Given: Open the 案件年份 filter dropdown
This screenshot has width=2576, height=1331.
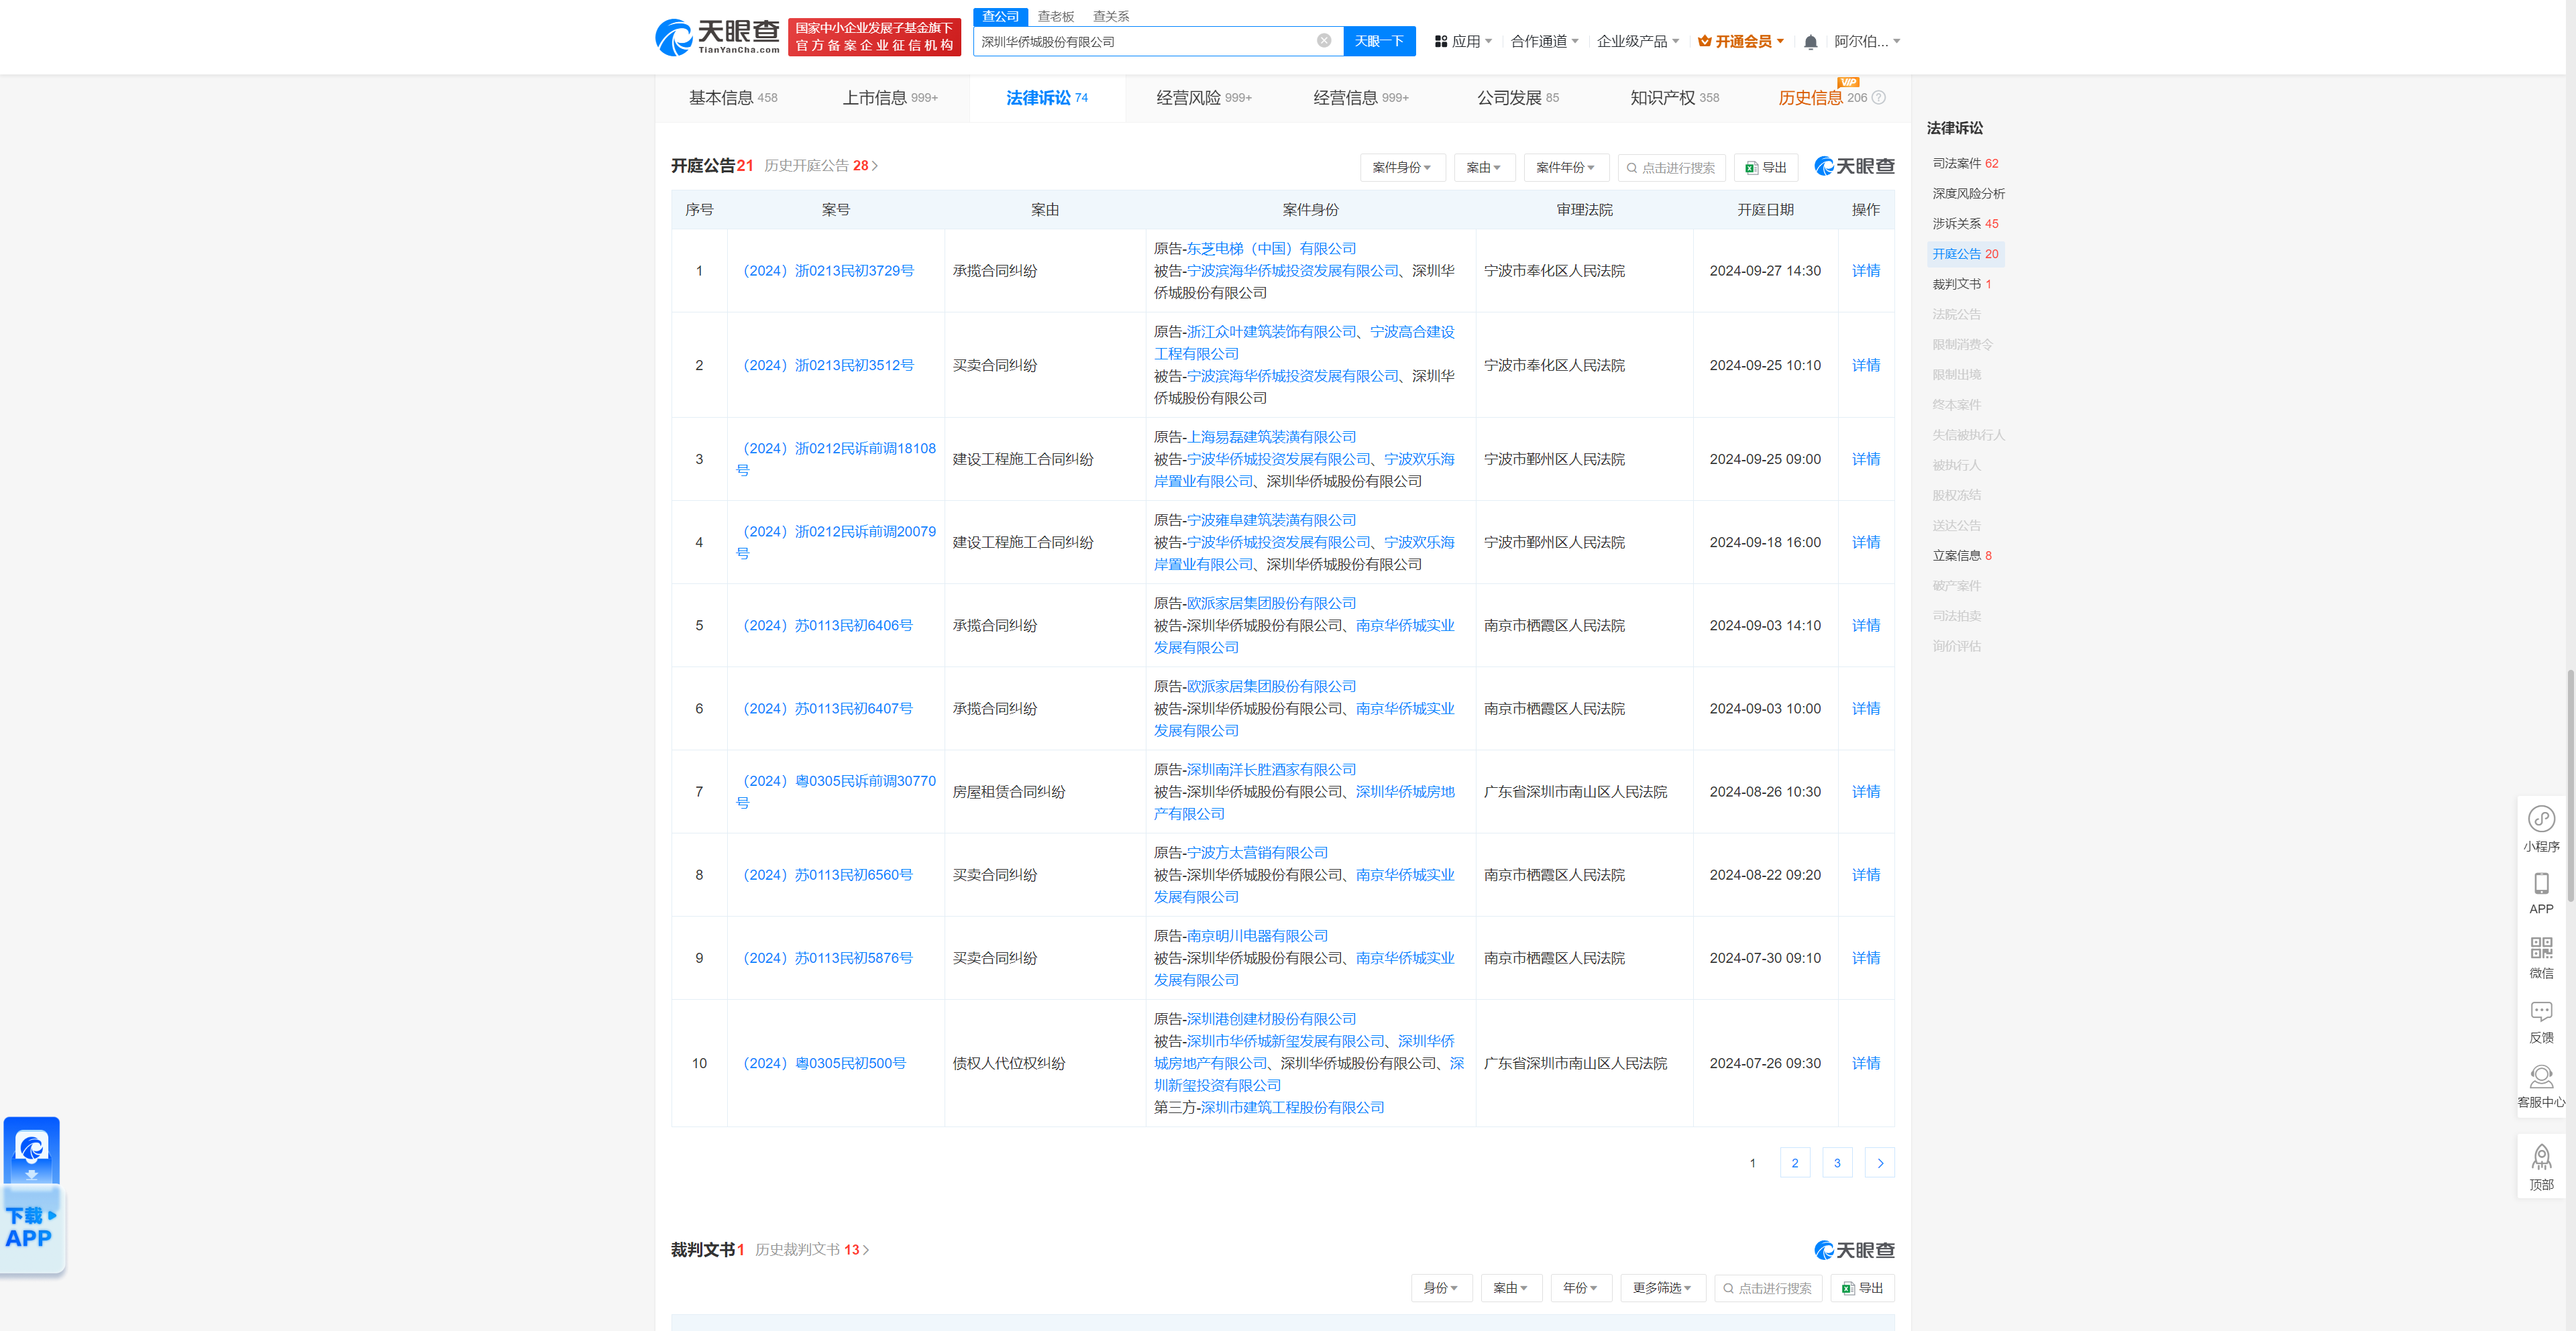Looking at the screenshot, I should [1566, 167].
